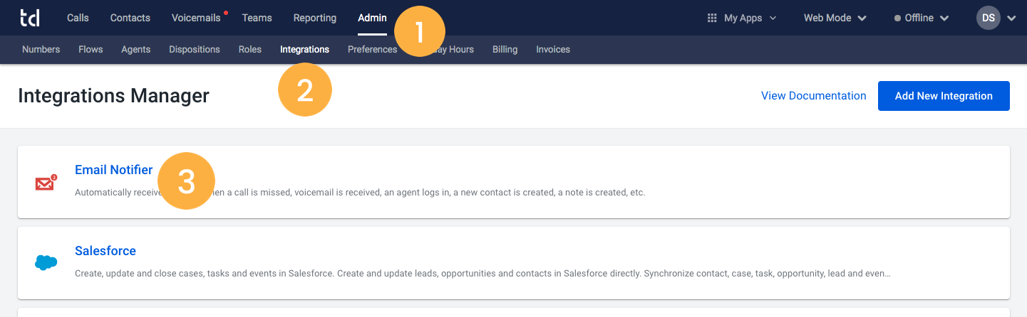Go to the Invoices tab
Viewport: 1027px width, 317px height.
(553, 49)
